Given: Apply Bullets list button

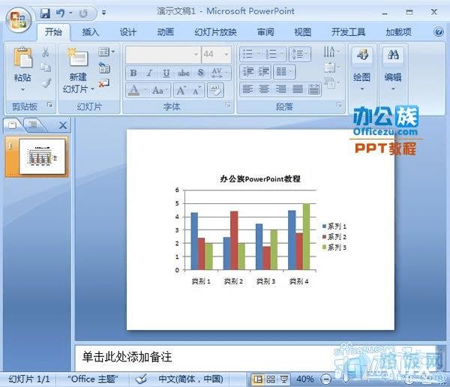Looking at the screenshot, I should pyautogui.click(x=250, y=54).
